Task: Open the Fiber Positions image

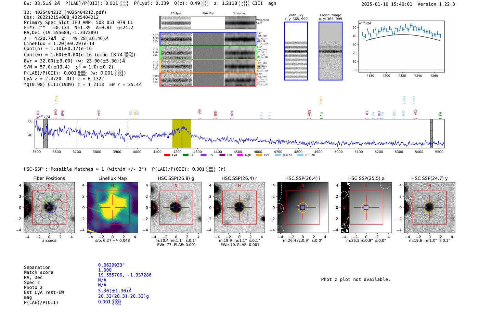Action: click(49, 208)
